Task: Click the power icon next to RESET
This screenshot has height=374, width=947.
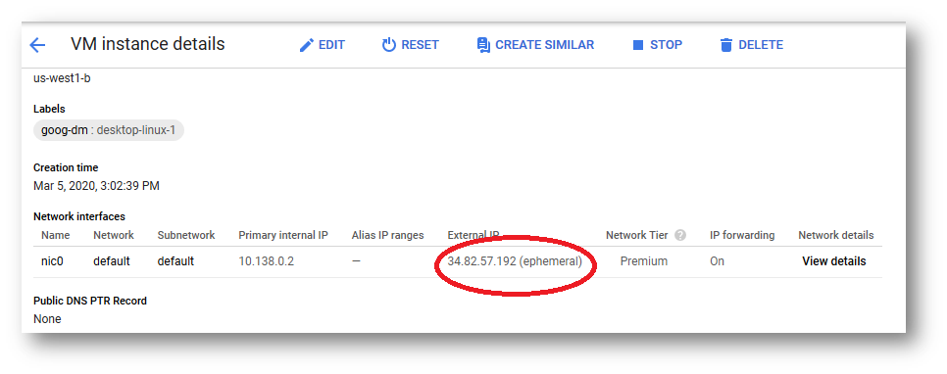Action: (x=389, y=45)
